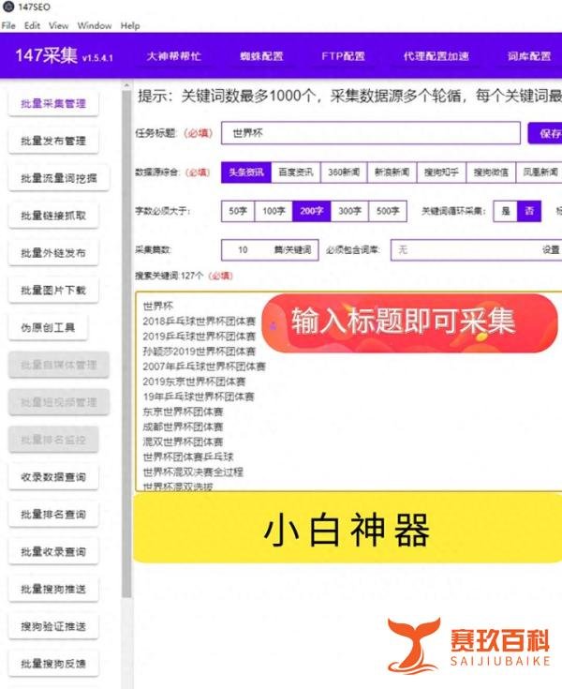The height and width of the screenshot is (689, 562).
Task: Click keyword line 2007年乒乓球世界杯团体赛
Action: click(204, 366)
